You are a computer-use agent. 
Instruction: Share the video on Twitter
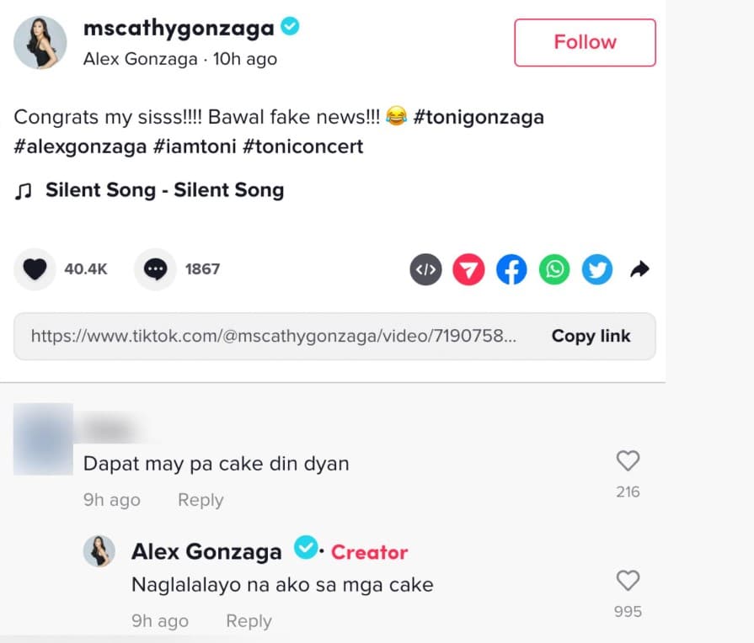coord(597,269)
